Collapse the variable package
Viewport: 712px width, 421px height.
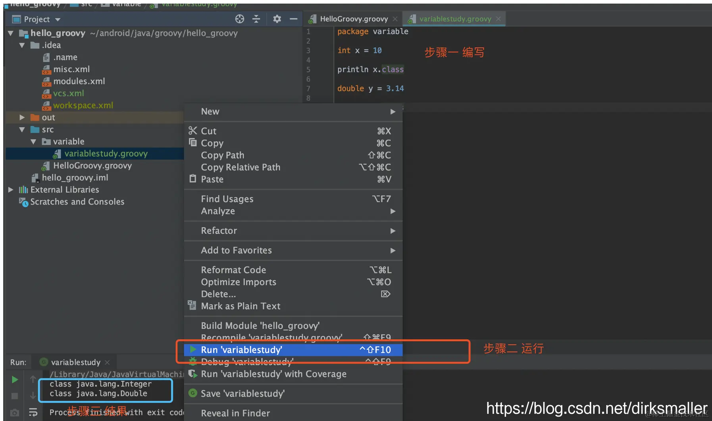click(x=34, y=142)
